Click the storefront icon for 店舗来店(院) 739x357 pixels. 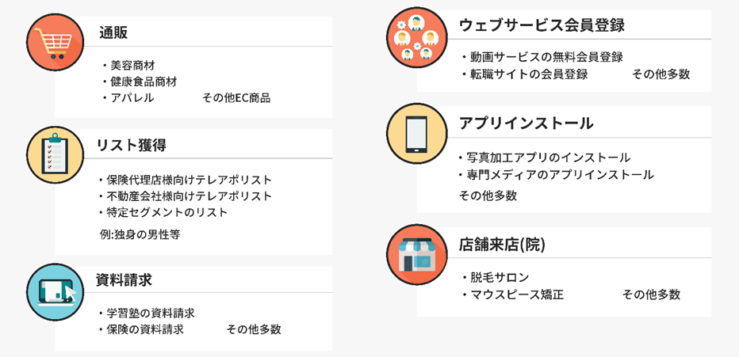coord(416,256)
